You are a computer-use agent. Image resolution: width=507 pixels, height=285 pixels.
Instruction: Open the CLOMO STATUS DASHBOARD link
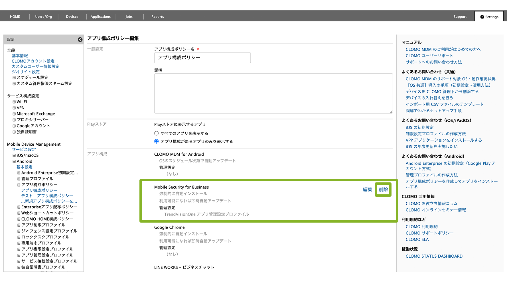coord(434,256)
